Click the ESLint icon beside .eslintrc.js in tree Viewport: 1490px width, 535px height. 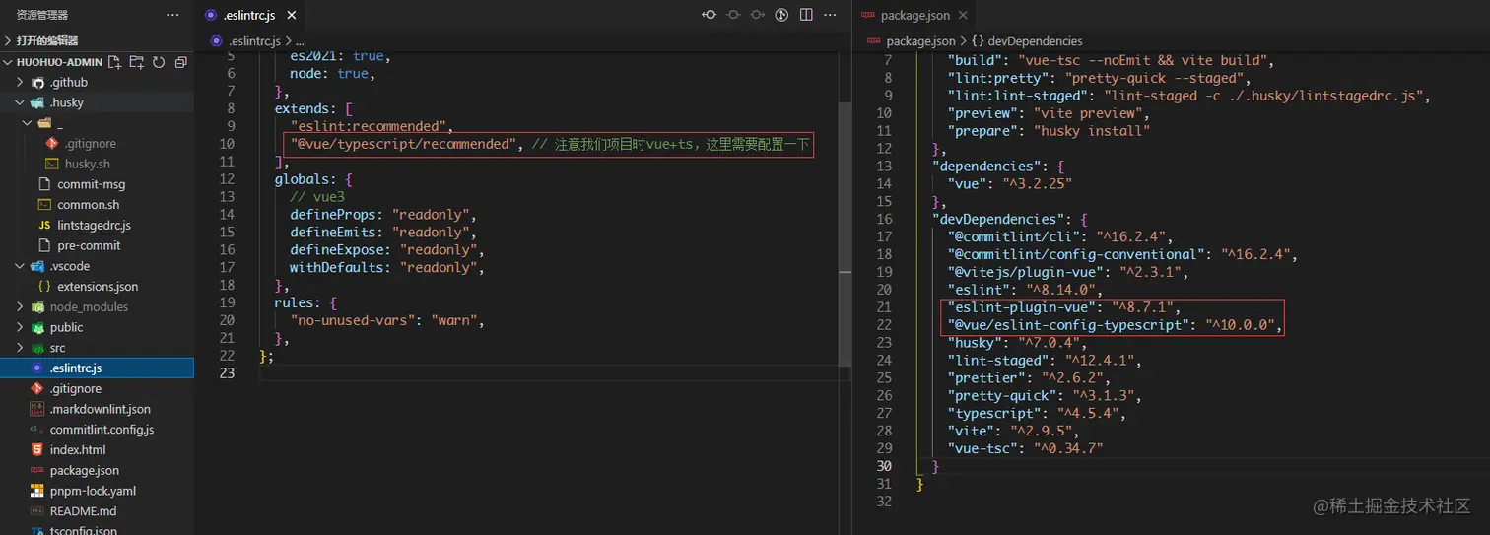coord(37,368)
